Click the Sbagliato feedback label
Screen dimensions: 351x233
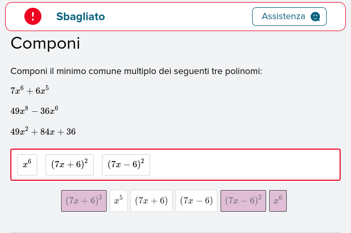[80, 17]
